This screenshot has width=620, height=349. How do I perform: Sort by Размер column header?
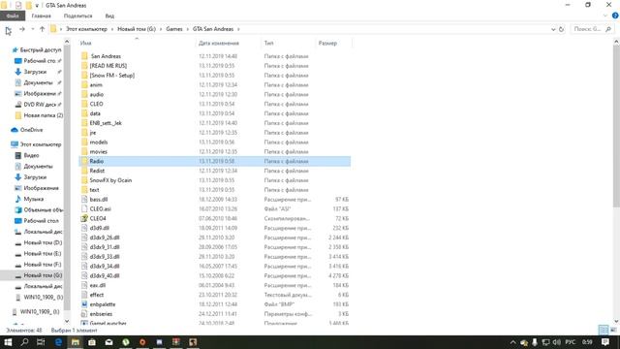click(327, 43)
